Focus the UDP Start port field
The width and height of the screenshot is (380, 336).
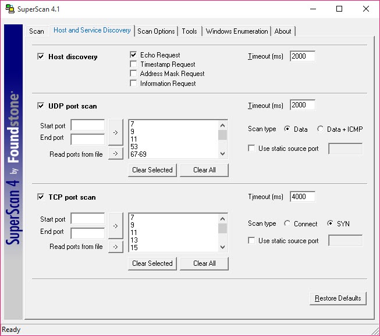pyautogui.click(x=88, y=125)
